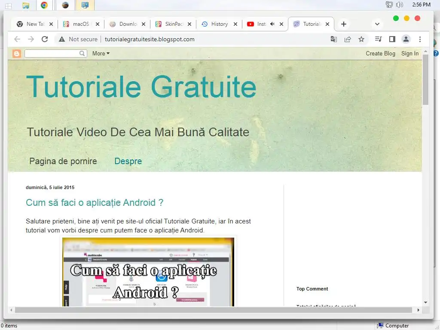Viewport: 440px width, 330px height.
Task: Close the New Tab tab
Action: tap(51, 24)
